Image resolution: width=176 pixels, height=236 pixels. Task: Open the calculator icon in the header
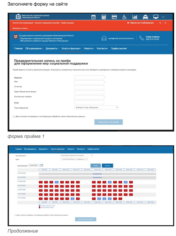[104, 17]
